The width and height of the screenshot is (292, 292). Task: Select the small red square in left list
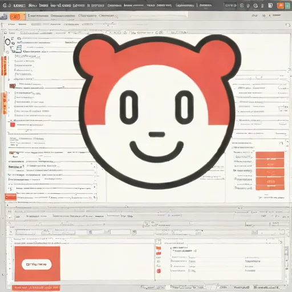click(13, 125)
